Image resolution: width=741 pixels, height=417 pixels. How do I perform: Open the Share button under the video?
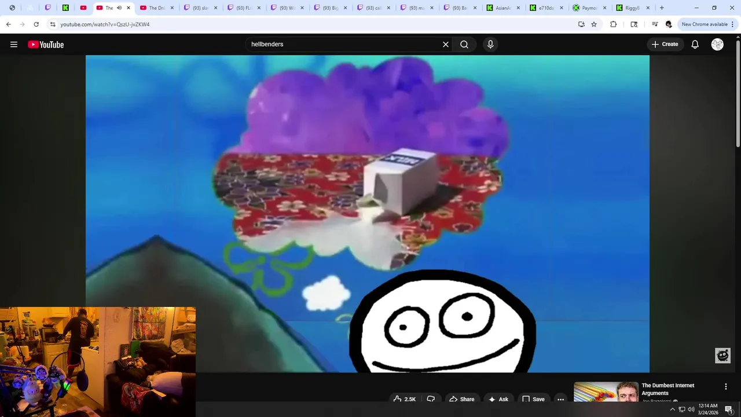pyautogui.click(x=461, y=399)
